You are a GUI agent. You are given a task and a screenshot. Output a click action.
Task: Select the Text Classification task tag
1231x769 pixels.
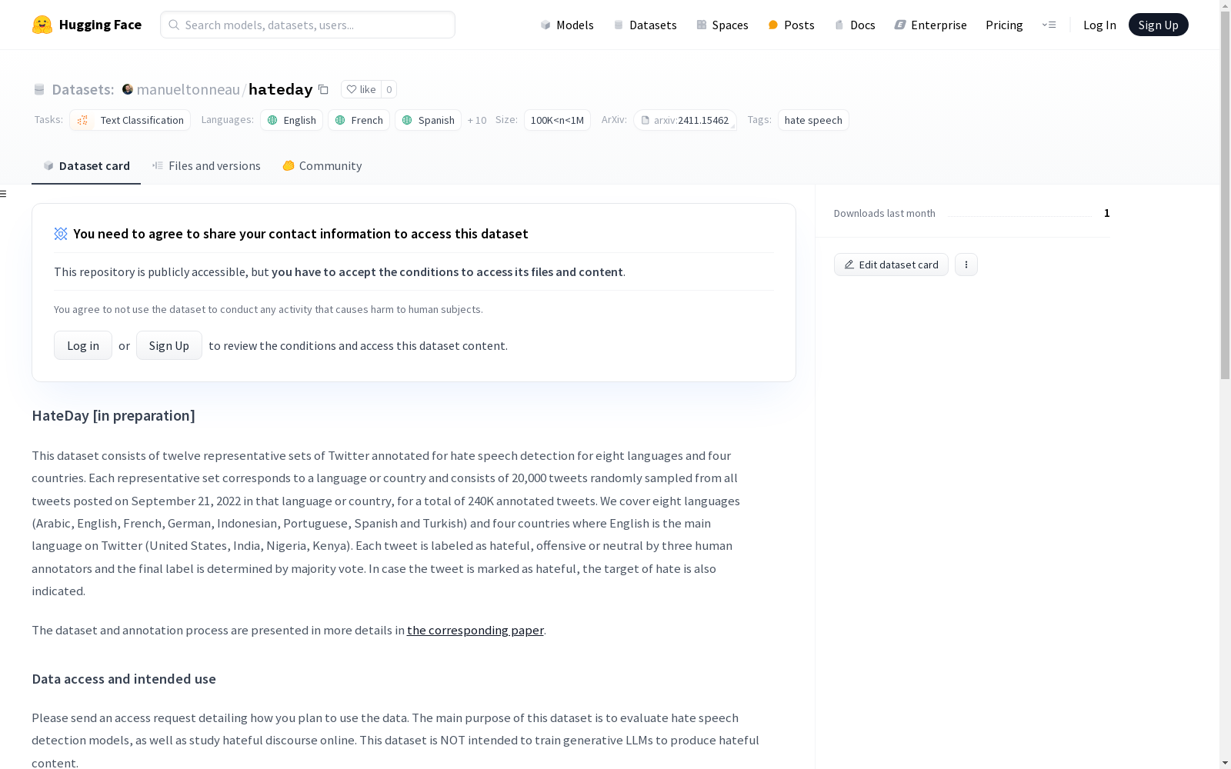(130, 120)
